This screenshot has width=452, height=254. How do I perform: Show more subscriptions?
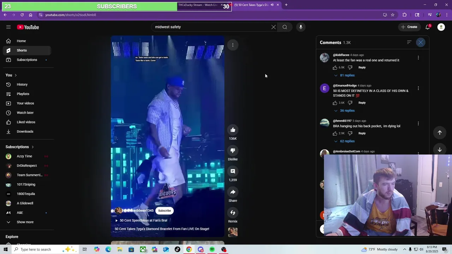point(27,222)
